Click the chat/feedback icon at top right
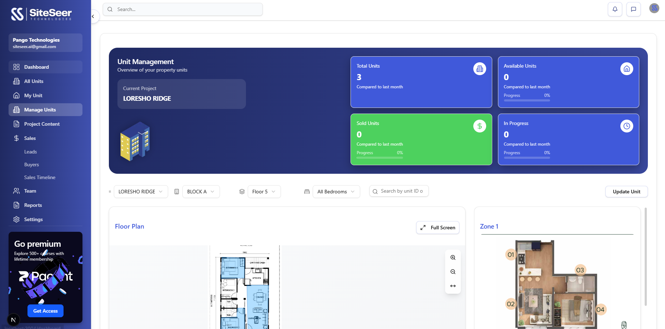Image resolution: width=665 pixels, height=329 pixels. (x=634, y=9)
